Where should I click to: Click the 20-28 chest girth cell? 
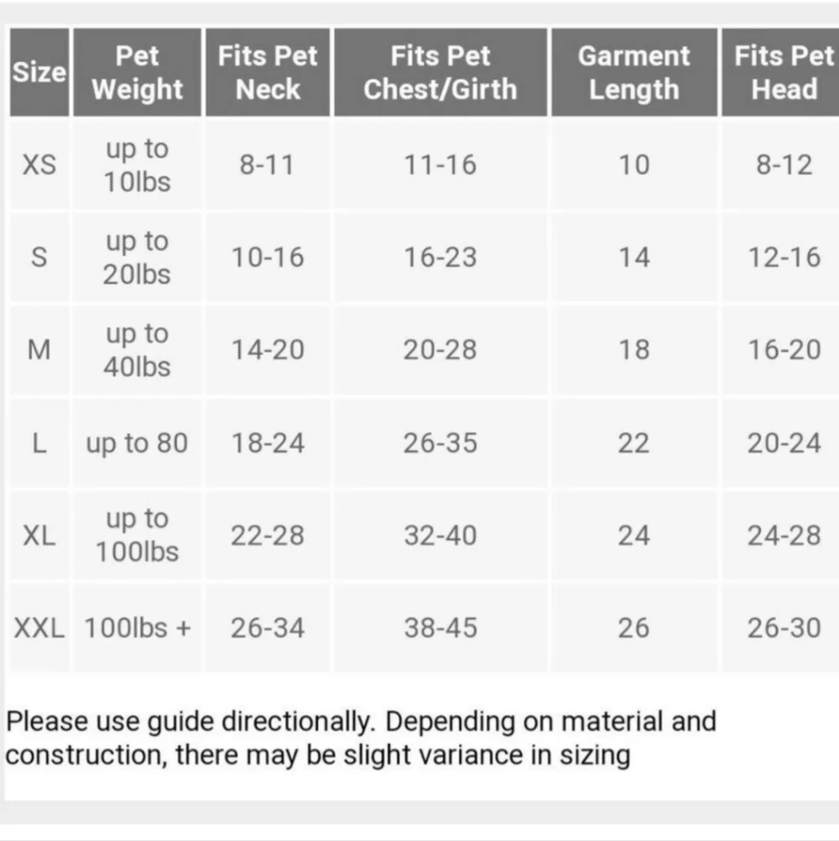coord(440,350)
